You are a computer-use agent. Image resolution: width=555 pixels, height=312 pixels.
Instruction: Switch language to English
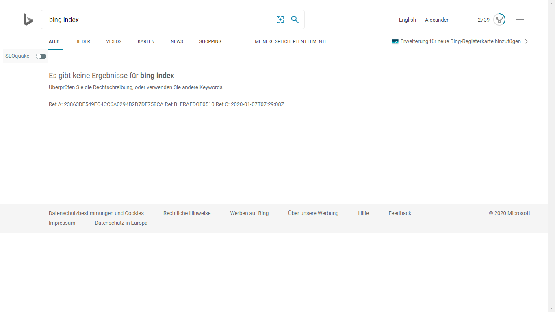(407, 20)
